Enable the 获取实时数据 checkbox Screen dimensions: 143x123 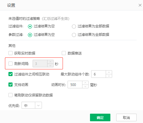(10, 53)
